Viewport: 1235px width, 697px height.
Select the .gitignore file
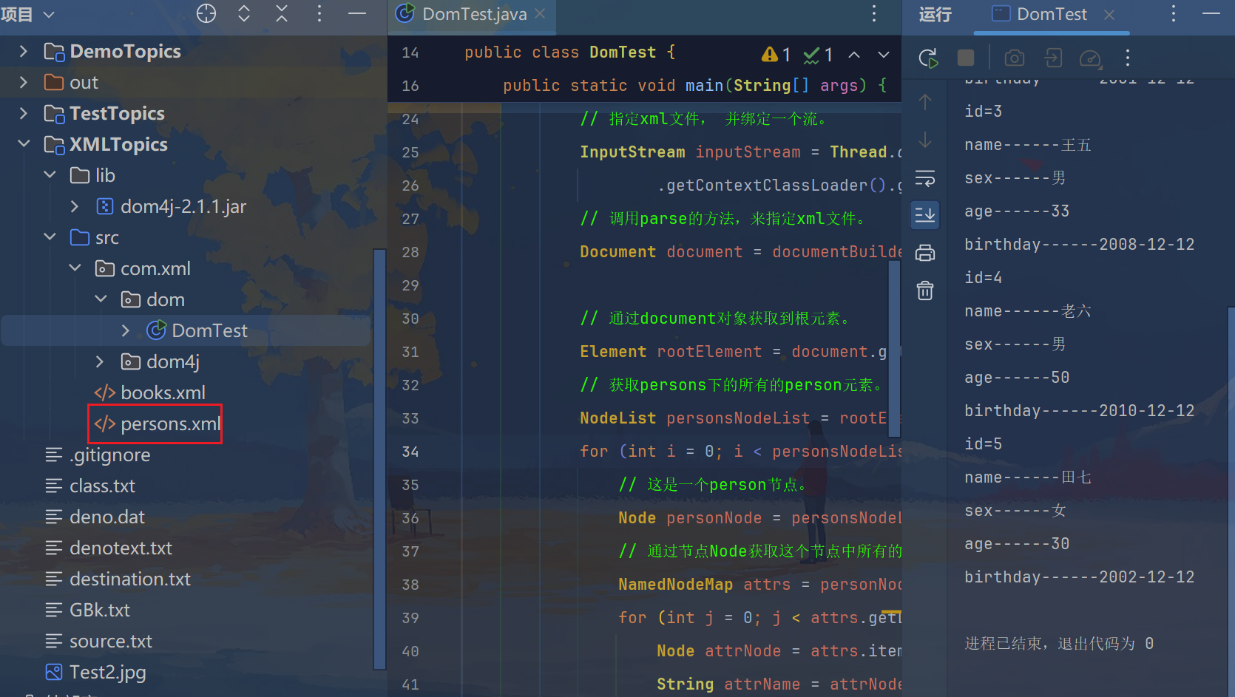(x=98, y=455)
